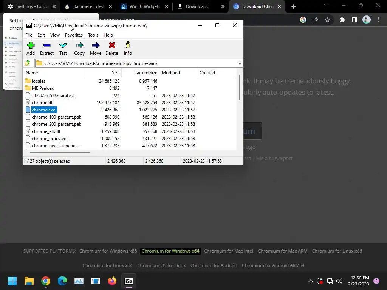Viewport: 387px width, 290px height.
Task: Go up one folder level icon
Action: click(28, 63)
